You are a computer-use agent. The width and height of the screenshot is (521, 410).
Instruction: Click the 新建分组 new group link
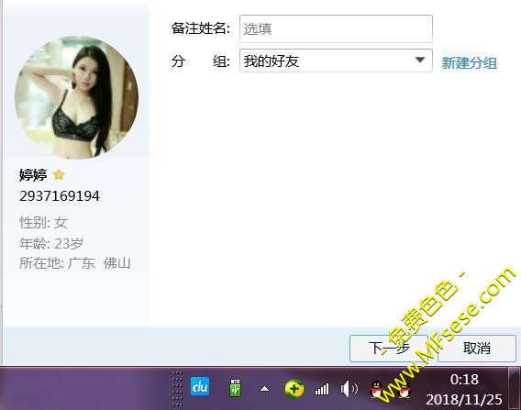coord(469,62)
